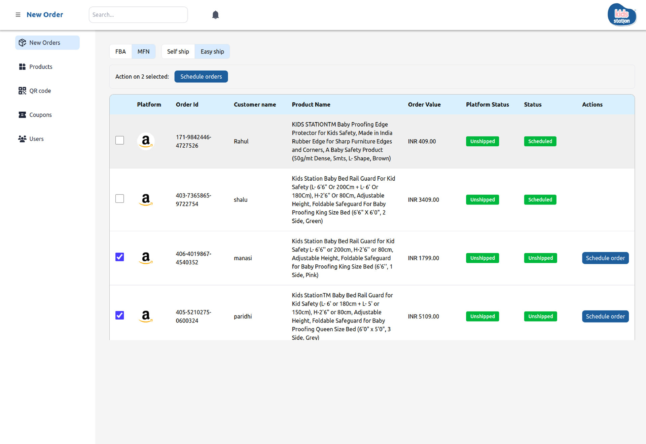Image resolution: width=646 pixels, height=444 pixels.
Task: Click customer name shalu
Action: coord(241,200)
